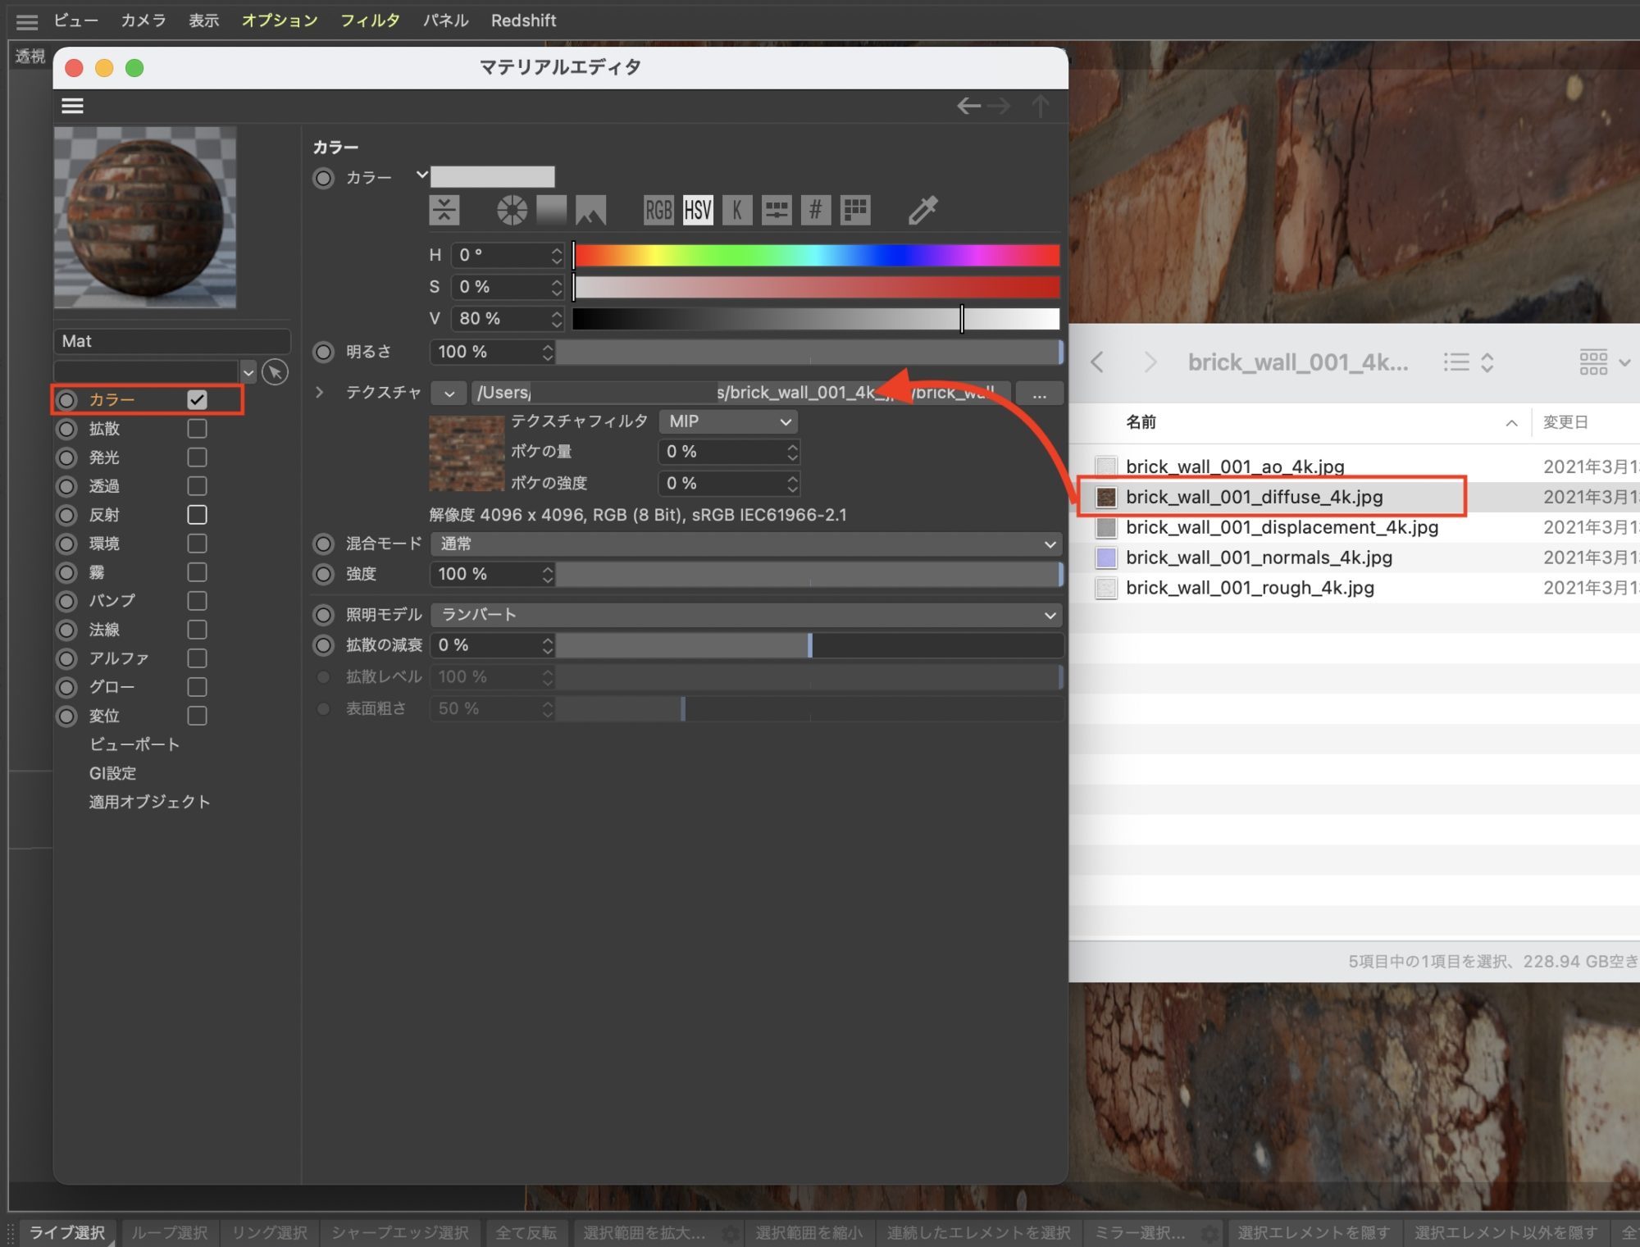Click the eyedropper color picker icon
1640x1247 pixels.
click(922, 210)
